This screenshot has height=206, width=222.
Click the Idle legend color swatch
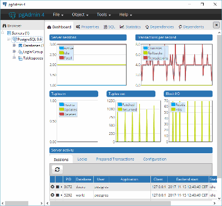pos(62,53)
